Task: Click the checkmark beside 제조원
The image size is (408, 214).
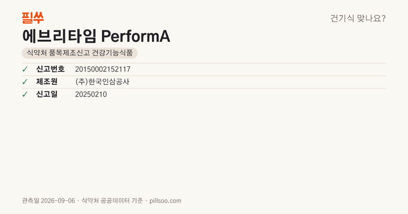Action: [x=25, y=82]
